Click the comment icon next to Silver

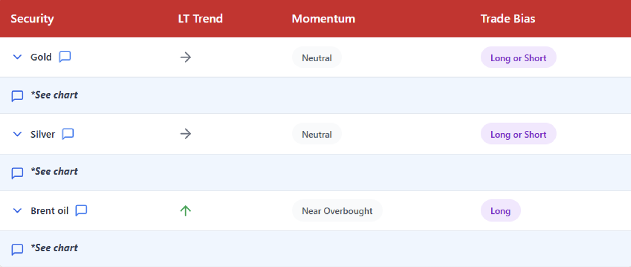[x=68, y=134]
